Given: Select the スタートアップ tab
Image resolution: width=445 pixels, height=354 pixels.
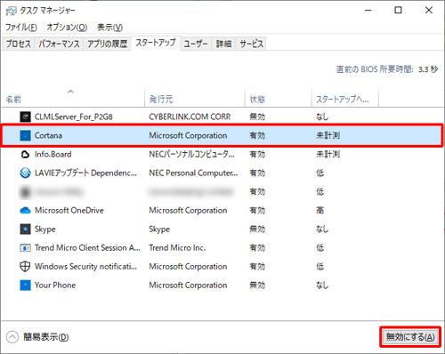Looking at the screenshot, I should click(x=156, y=43).
